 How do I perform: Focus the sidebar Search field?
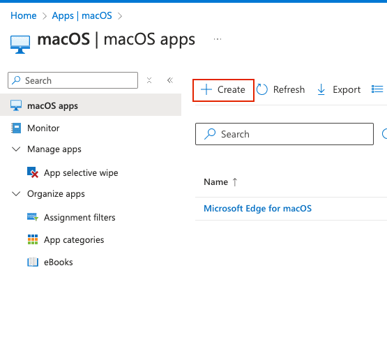coord(73,80)
